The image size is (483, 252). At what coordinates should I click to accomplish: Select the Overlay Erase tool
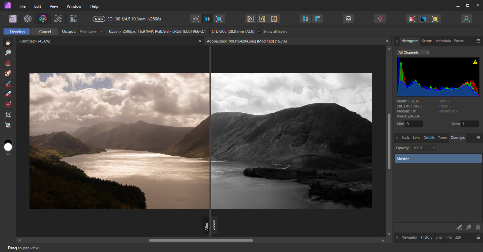(8, 94)
